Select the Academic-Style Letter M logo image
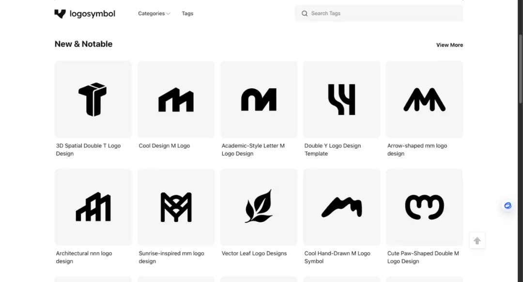This screenshot has width=523, height=282. (259, 99)
